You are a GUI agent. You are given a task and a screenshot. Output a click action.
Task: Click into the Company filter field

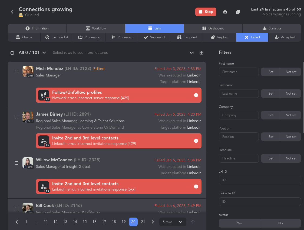click(x=239, y=115)
